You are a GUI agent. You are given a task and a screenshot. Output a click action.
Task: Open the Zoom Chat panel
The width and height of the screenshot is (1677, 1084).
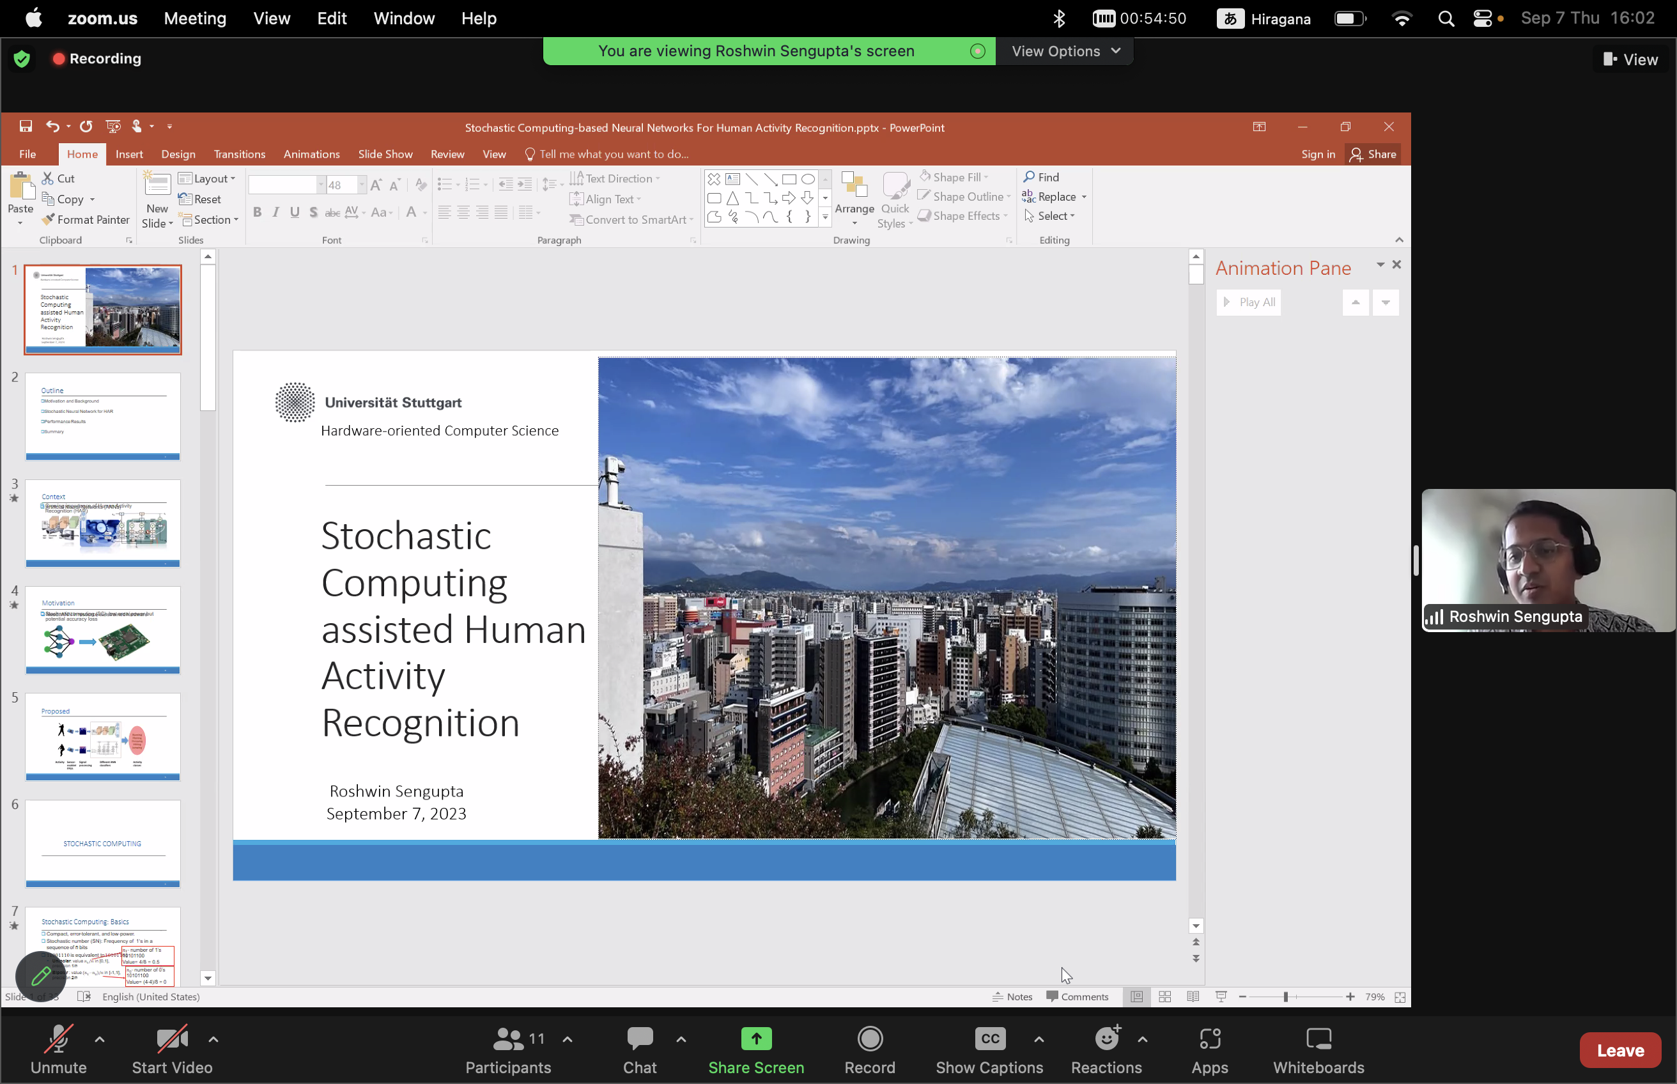(x=639, y=1051)
